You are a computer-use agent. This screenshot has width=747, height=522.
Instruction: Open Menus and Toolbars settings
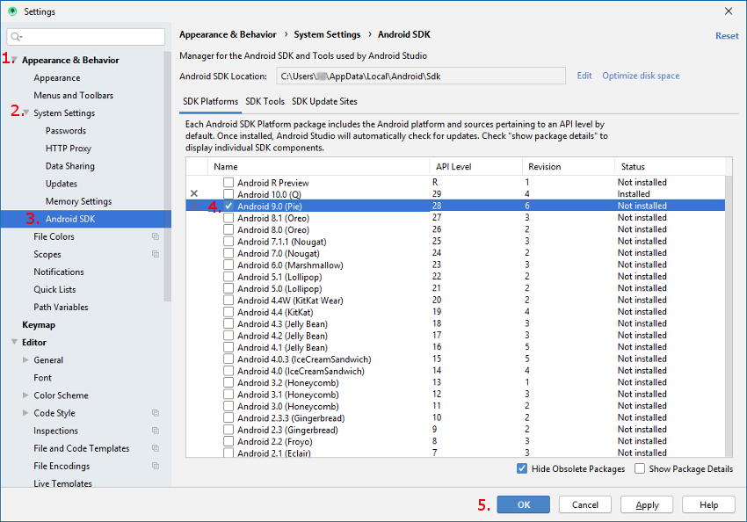(x=73, y=95)
